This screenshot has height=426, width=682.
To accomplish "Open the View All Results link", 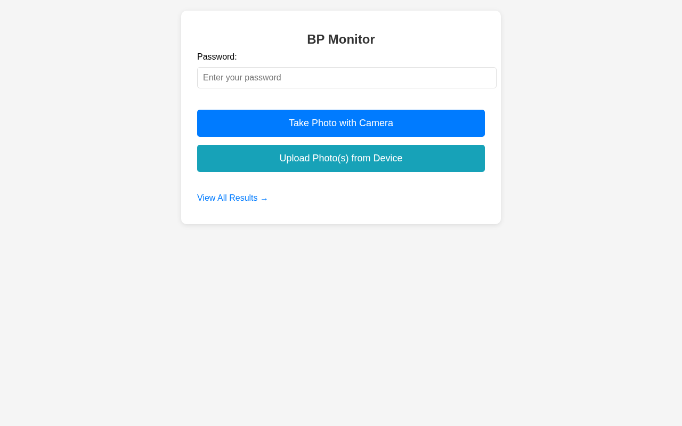I will coord(232,198).
